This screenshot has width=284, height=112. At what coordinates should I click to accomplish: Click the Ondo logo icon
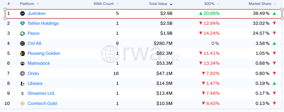(x=22, y=73)
